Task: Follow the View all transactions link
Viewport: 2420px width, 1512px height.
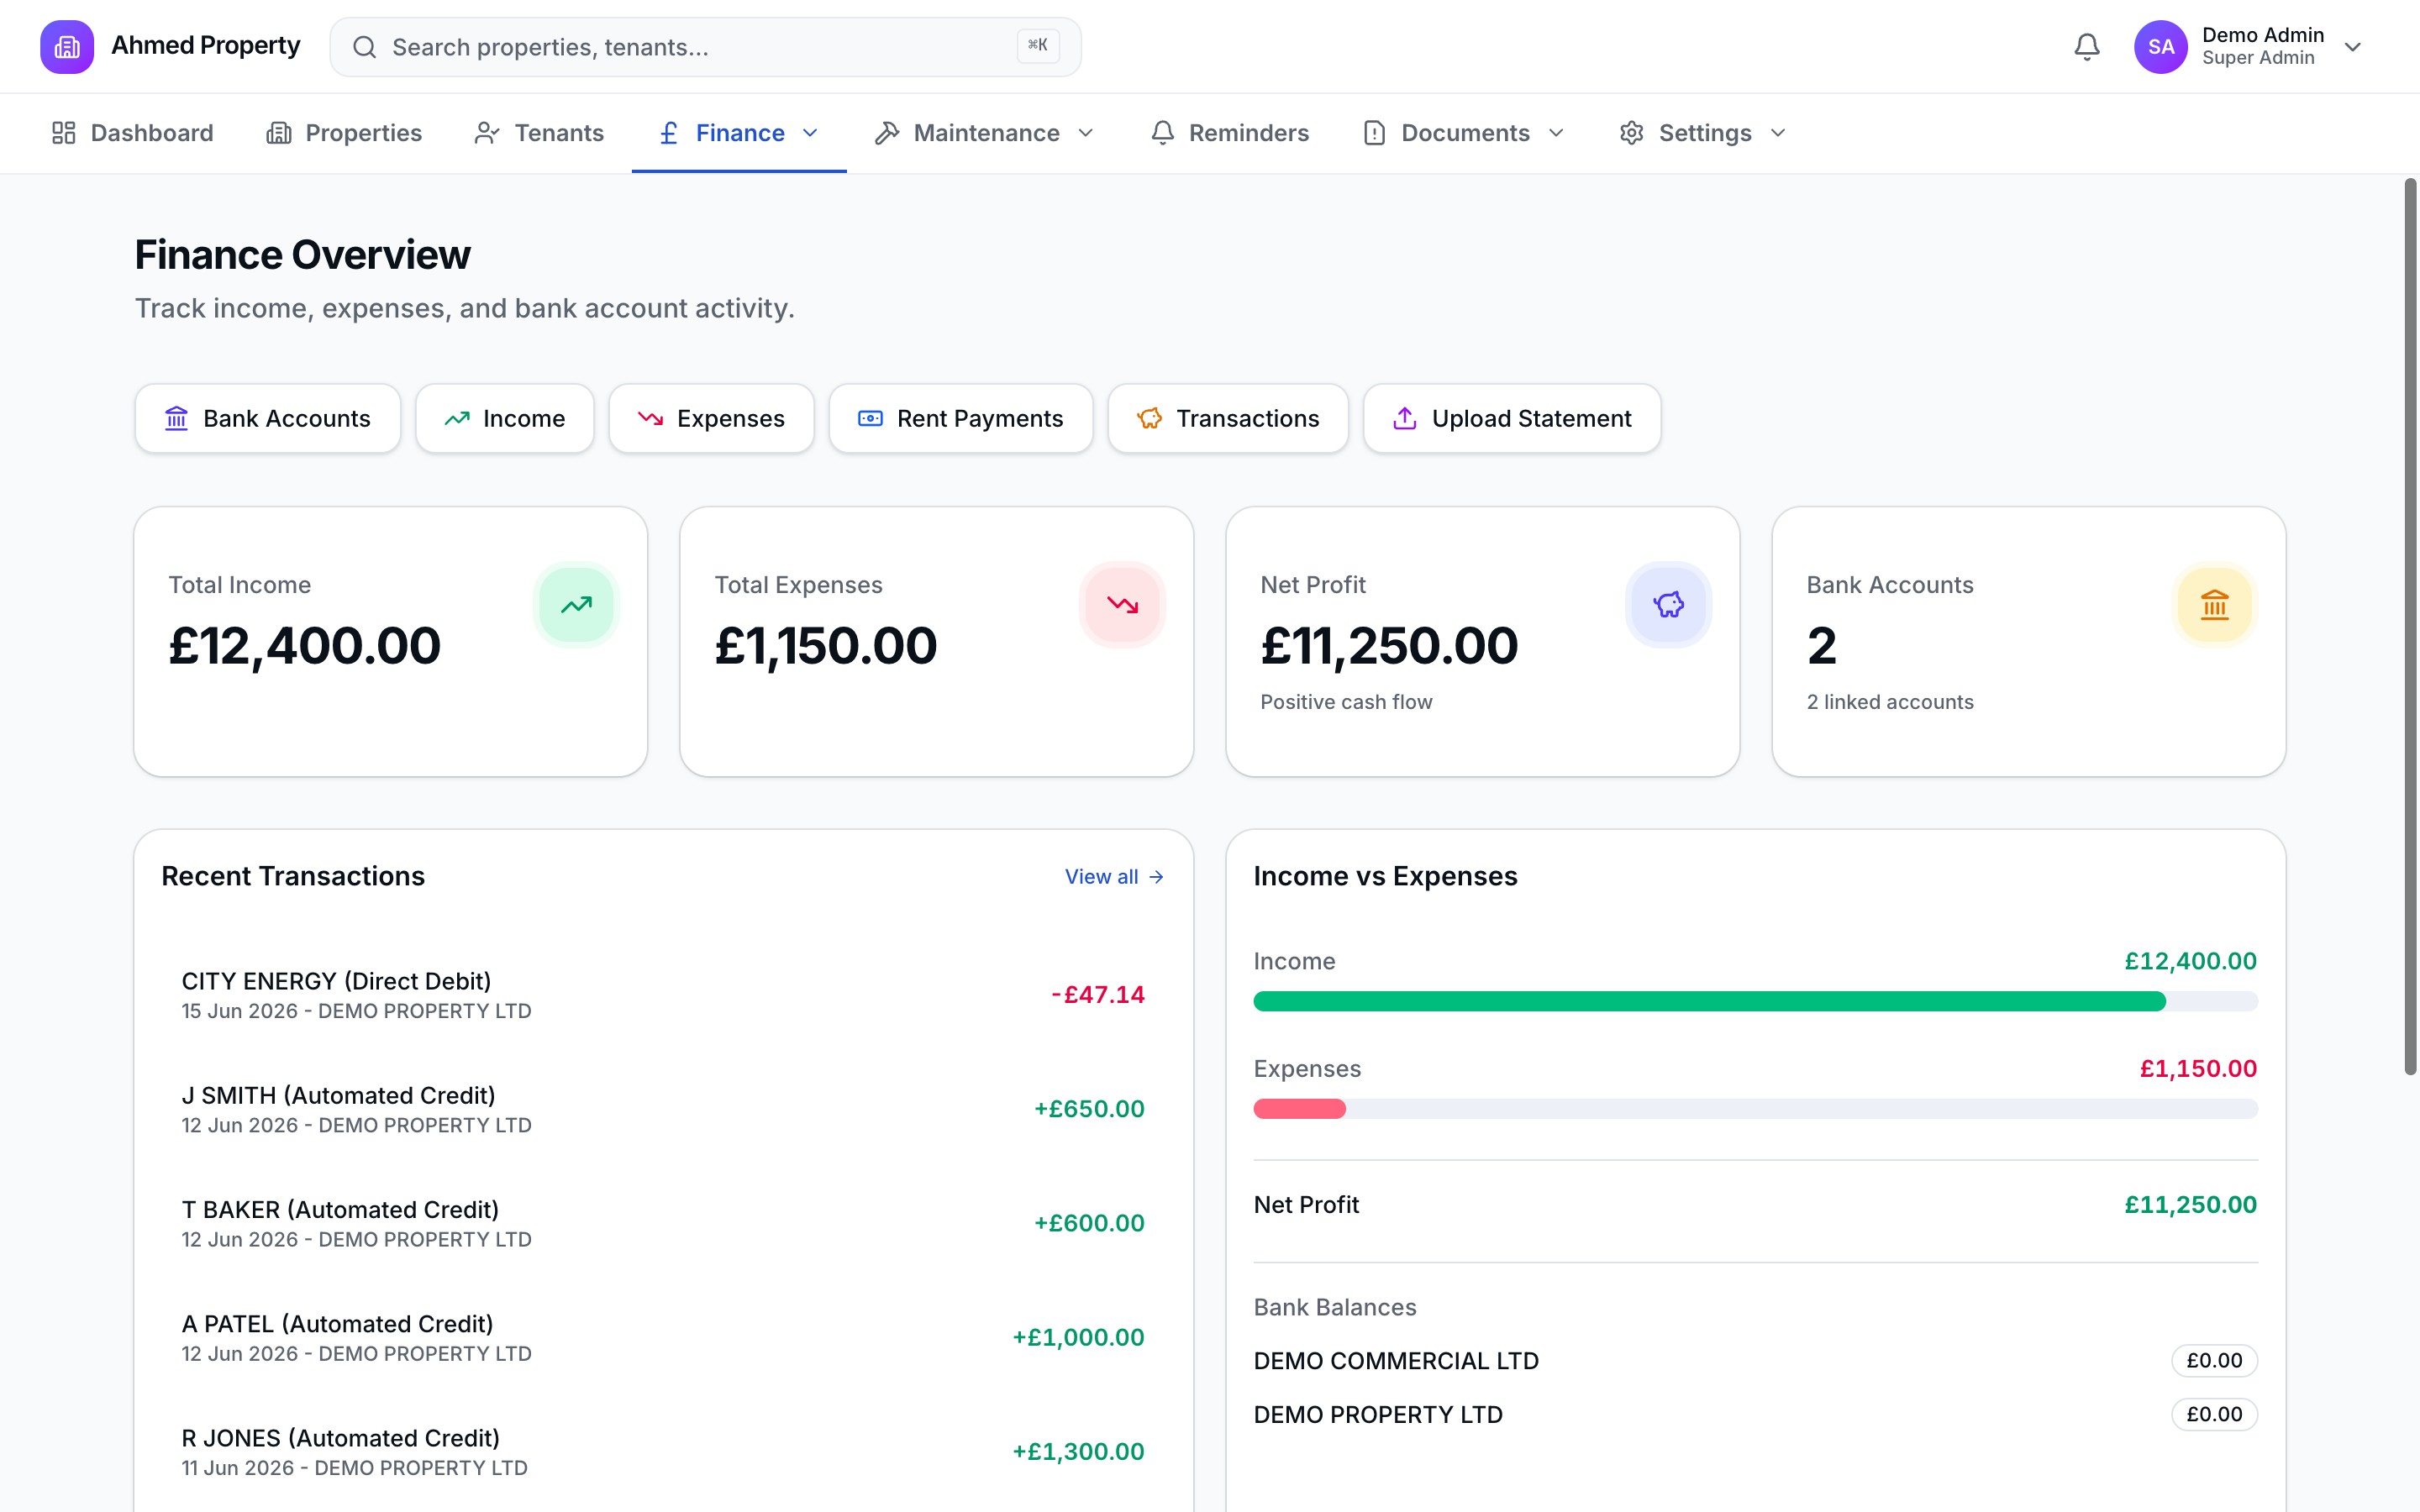Action: [x=1114, y=877]
